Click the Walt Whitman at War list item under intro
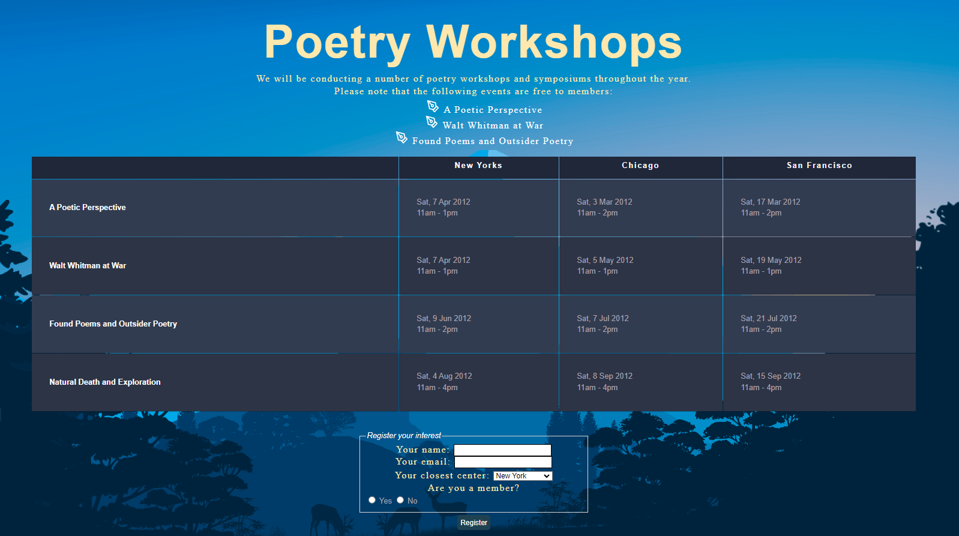This screenshot has height=536, width=959. click(493, 125)
